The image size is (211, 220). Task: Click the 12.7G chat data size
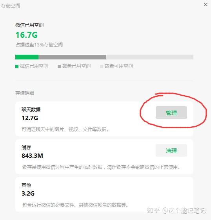[30, 118]
